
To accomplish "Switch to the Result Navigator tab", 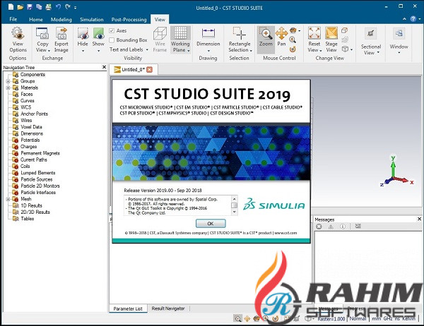I will pyautogui.click(x=168, y=309).
